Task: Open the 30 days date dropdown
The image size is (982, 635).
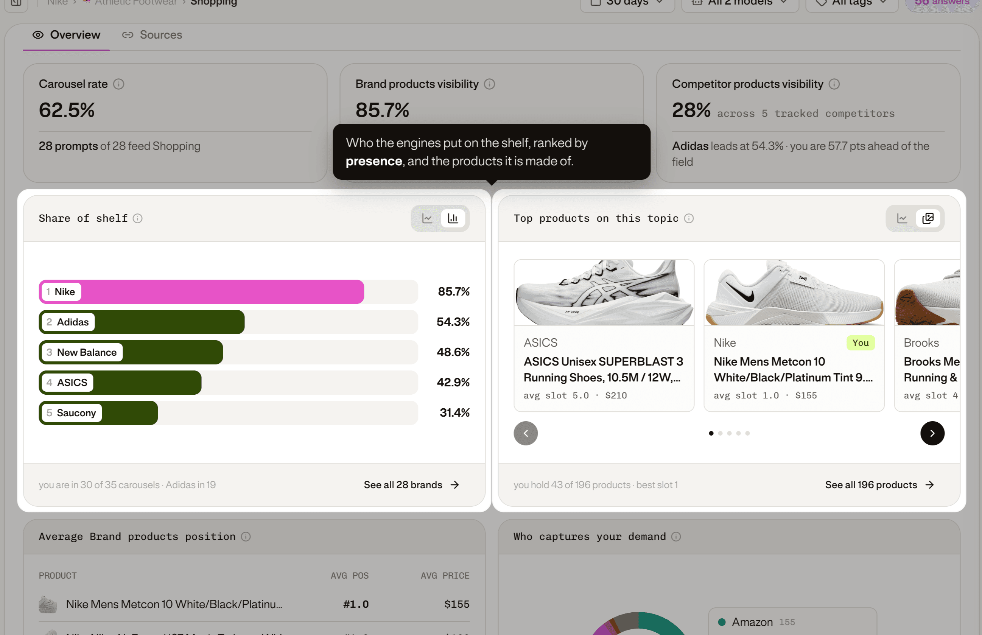Action: (627, 3)
